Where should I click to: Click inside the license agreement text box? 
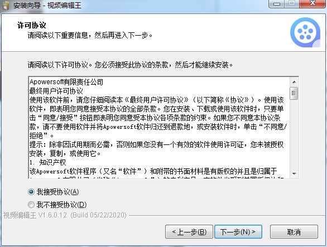coord(160,128)
